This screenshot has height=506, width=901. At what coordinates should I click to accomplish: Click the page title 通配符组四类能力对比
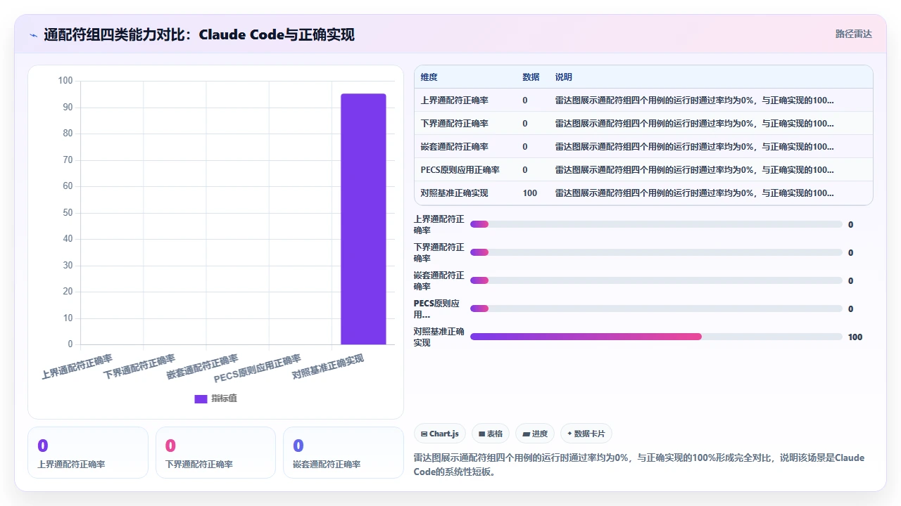click(199, 34)
